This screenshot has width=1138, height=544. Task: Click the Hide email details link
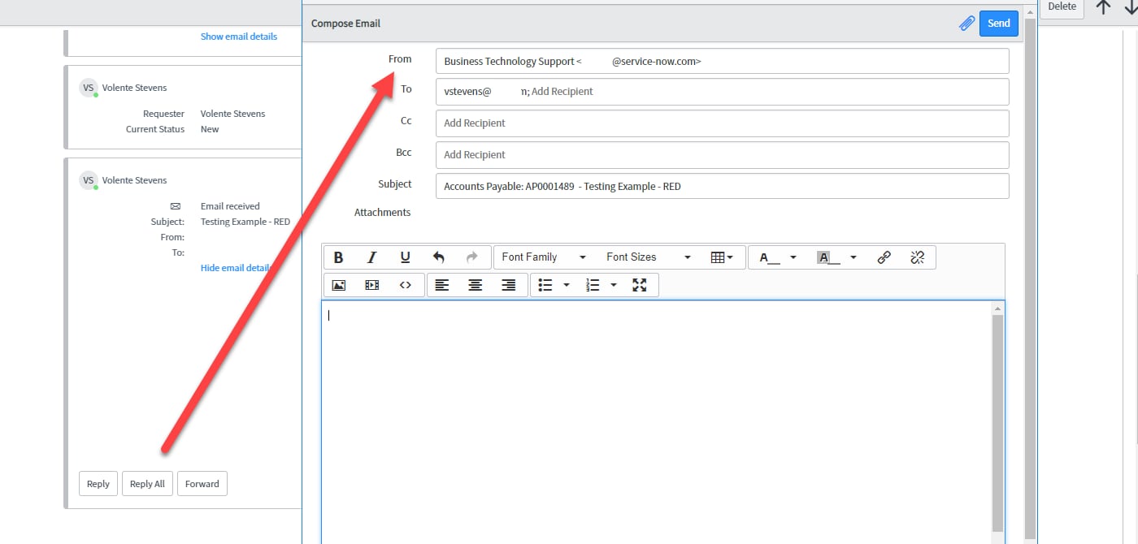236,268
